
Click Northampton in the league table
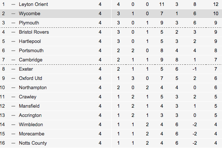click(33, 88)
